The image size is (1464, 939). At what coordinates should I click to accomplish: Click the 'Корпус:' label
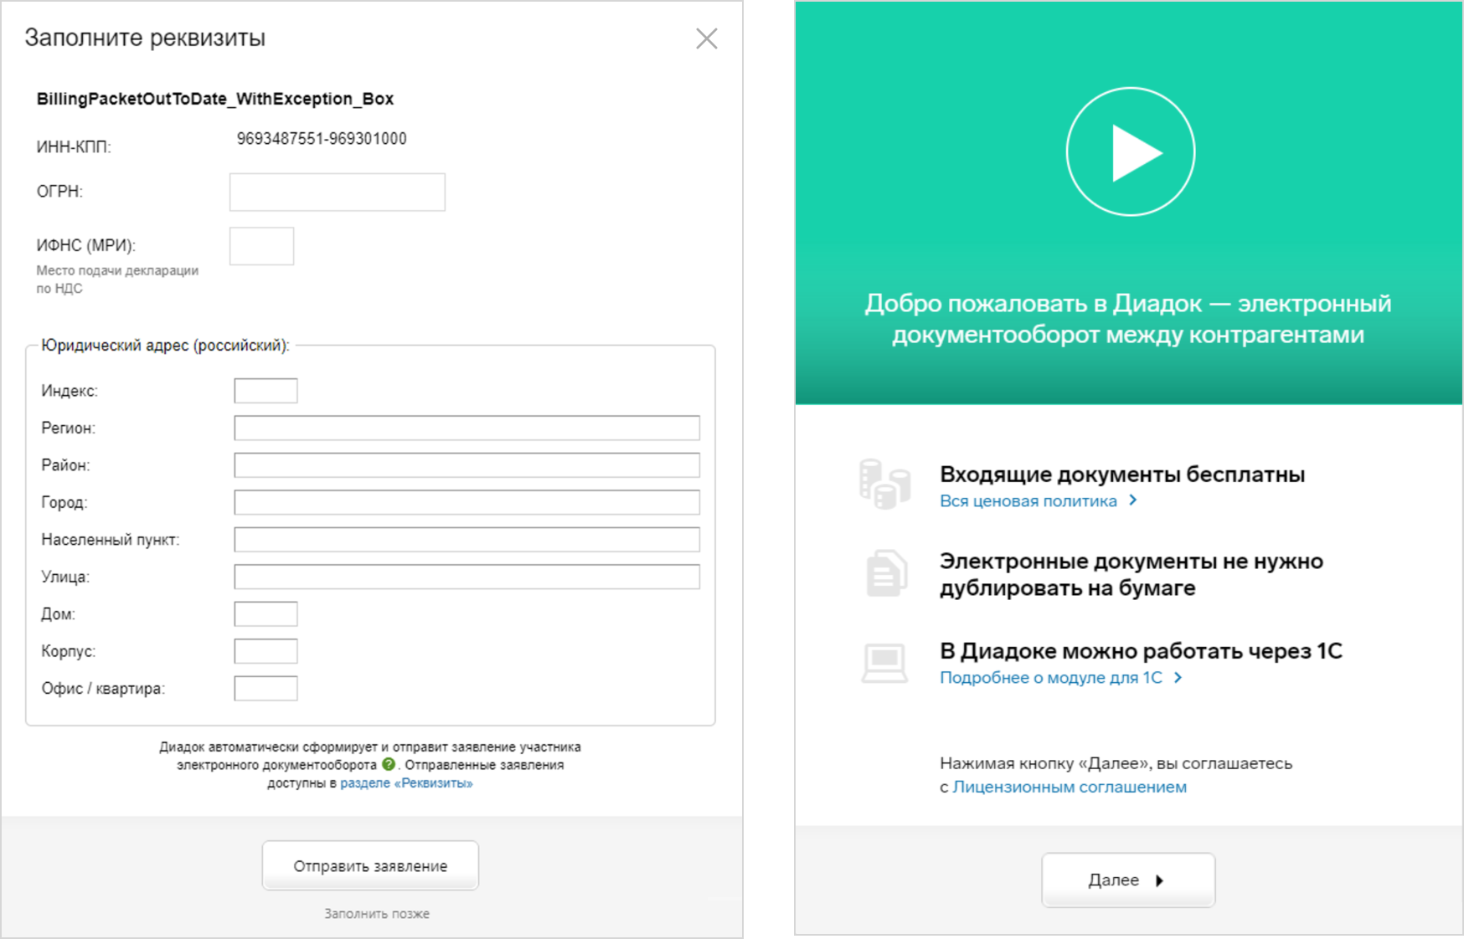(x=69, y=652)
